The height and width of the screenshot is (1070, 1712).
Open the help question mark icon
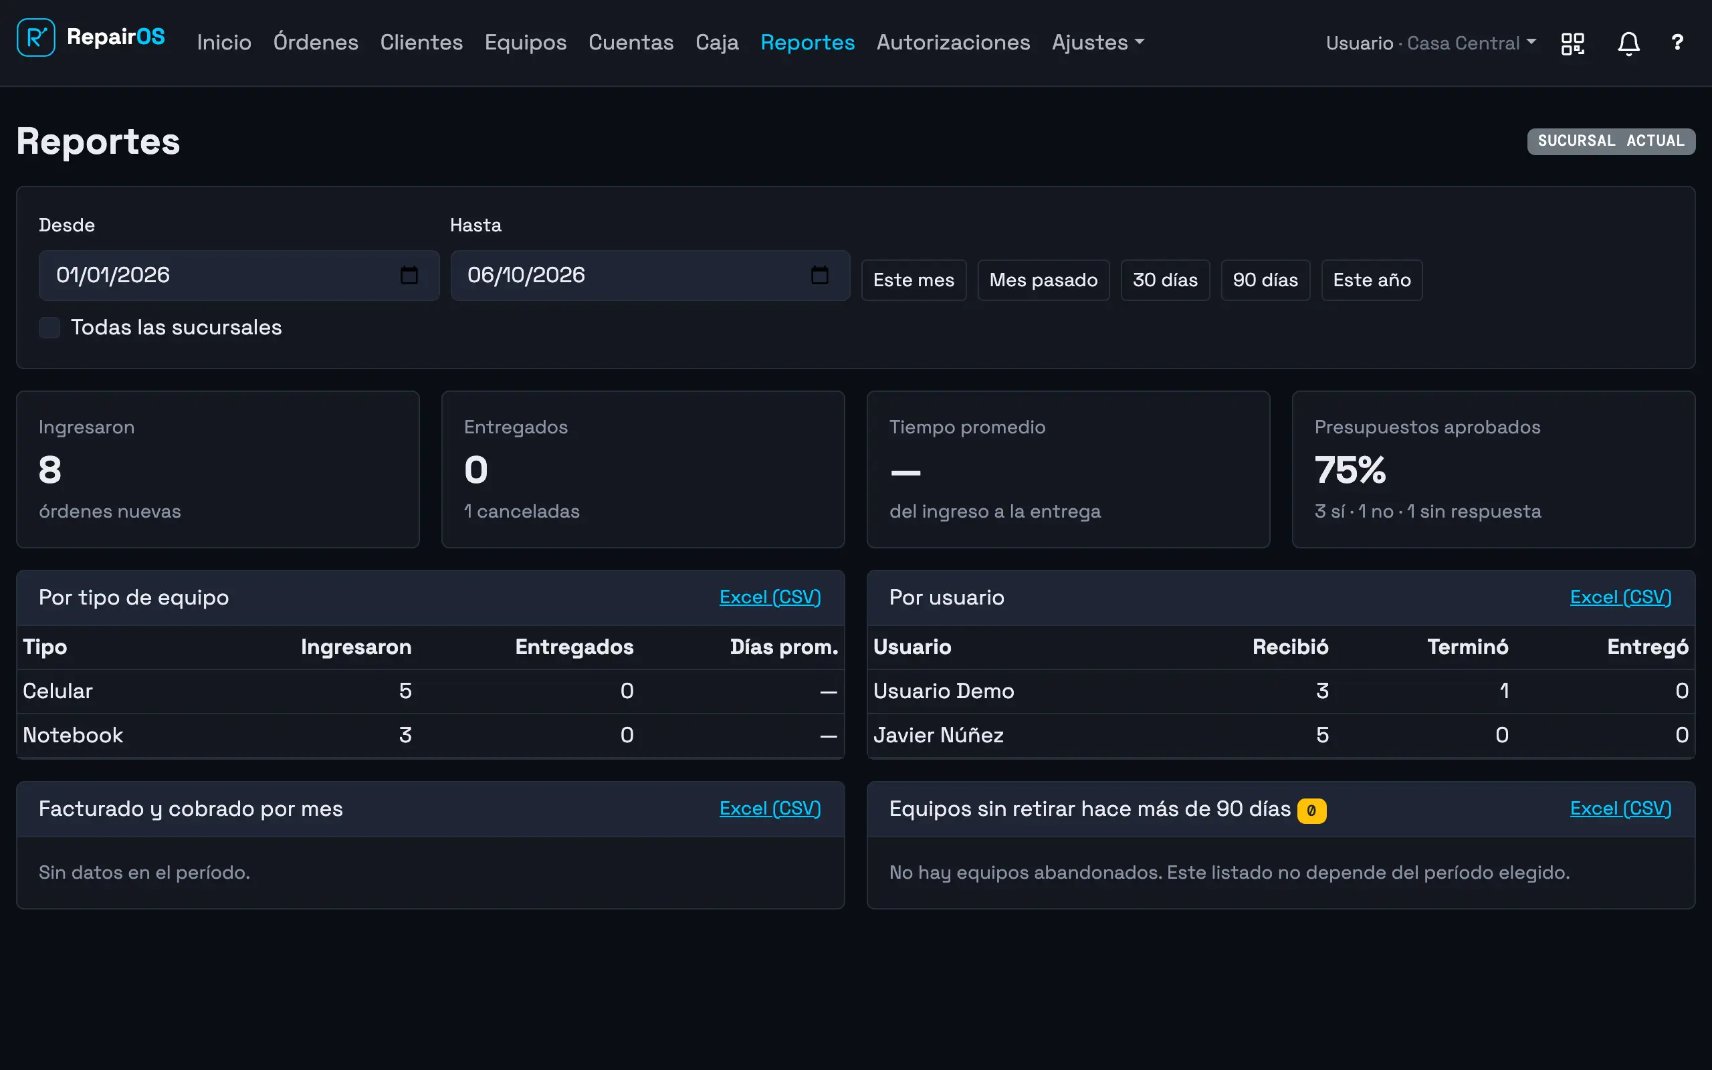pyautogui.click(x=1677, y=42)
